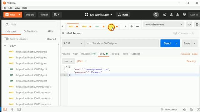Open the Postman console icon

19,109
